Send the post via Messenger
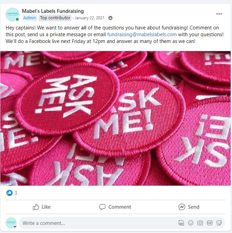 pyautogui.click(x=189, y=207)
